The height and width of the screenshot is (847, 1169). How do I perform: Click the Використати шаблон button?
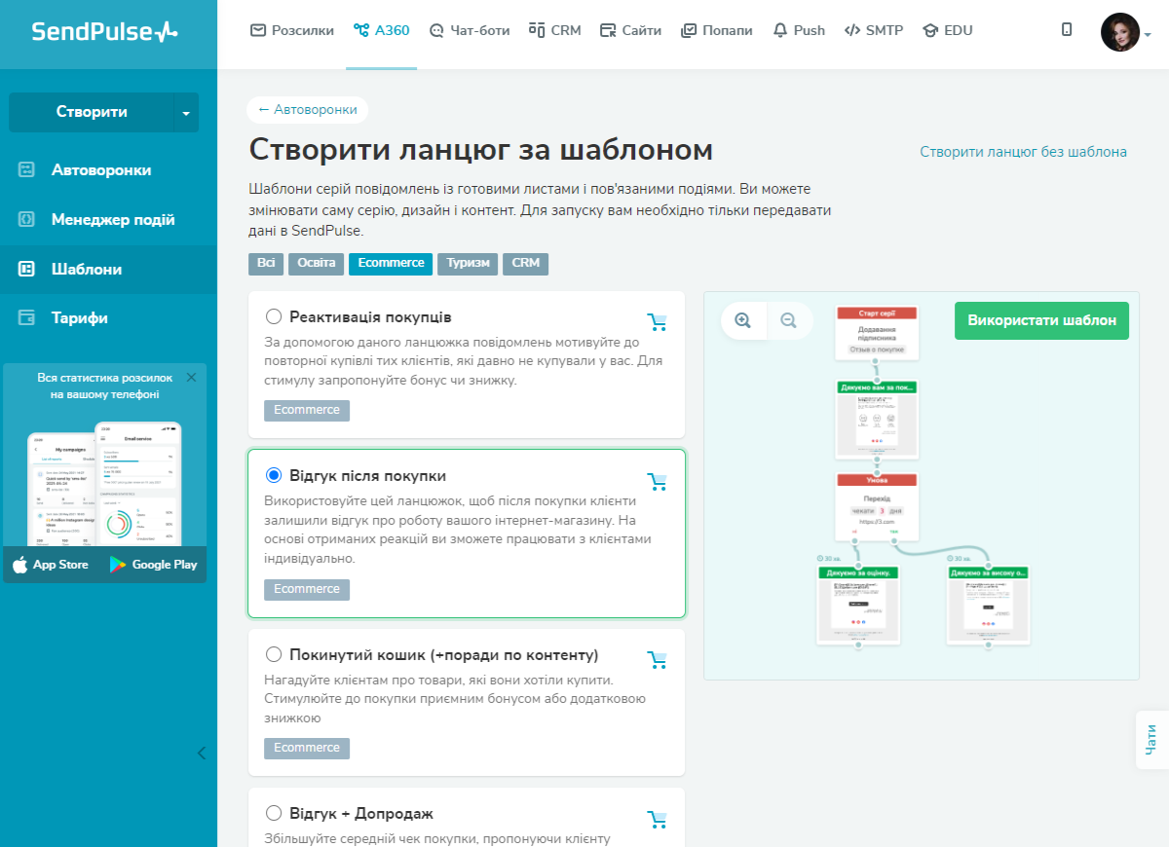tap(1041, 320)
